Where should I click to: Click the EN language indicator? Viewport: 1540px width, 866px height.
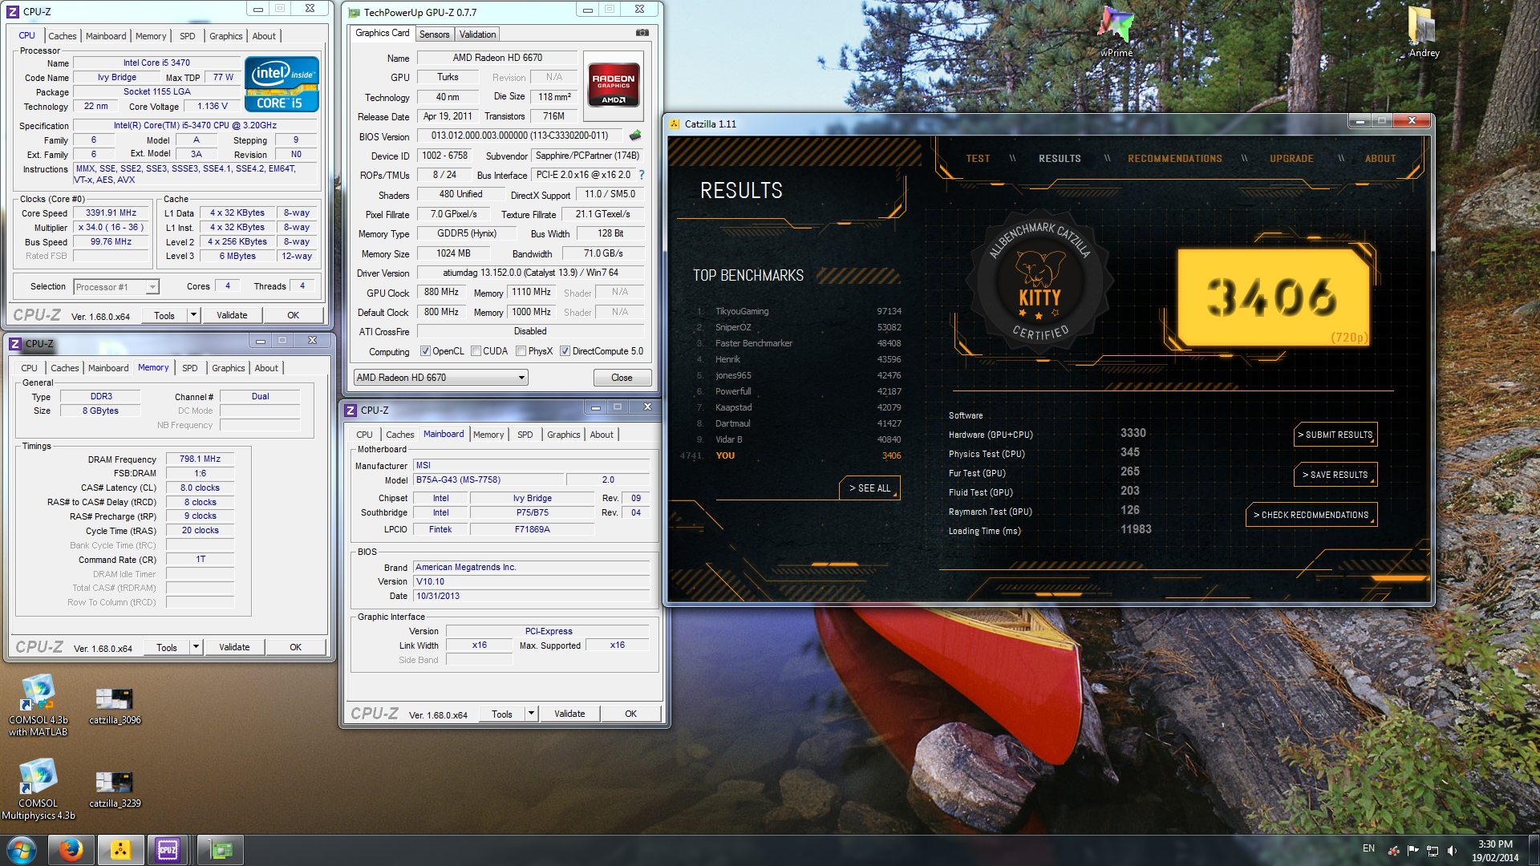1368,848
